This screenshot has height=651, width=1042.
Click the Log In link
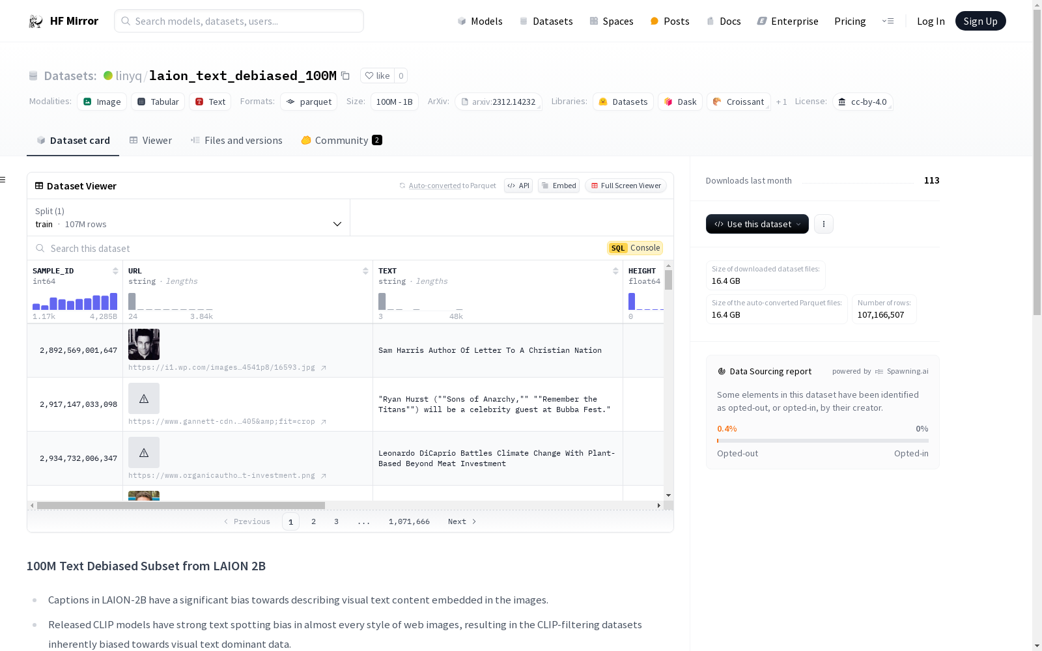[931, 21]
